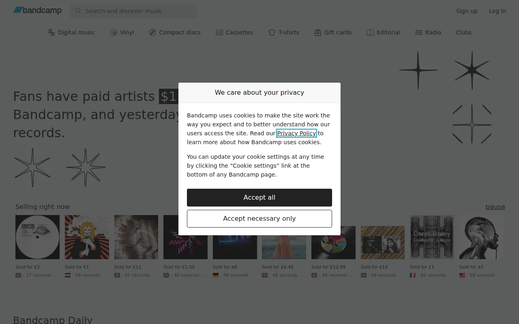The height and width of the screenshot is (324, 519).
Task: Pause the Selling right now feed
Action: coord(495,207)
